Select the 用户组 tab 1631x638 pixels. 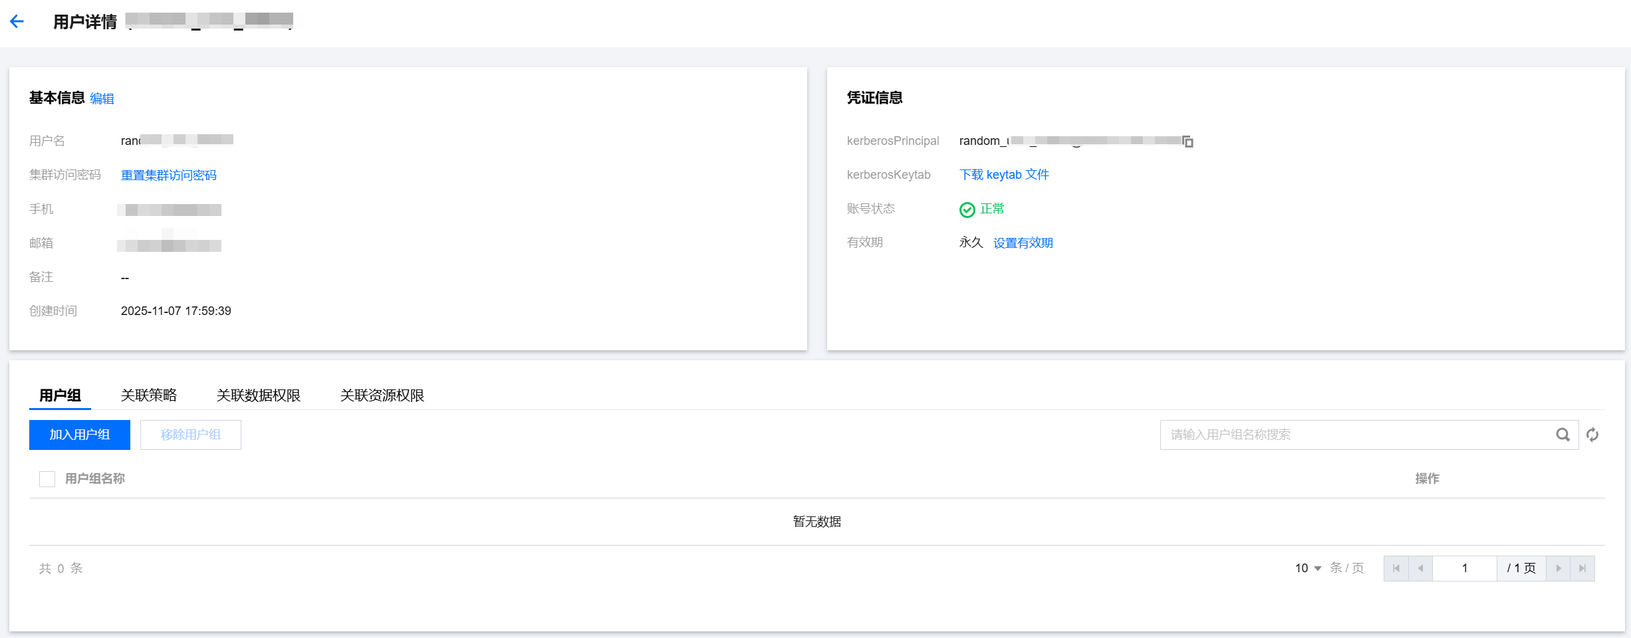pos(60,395)
